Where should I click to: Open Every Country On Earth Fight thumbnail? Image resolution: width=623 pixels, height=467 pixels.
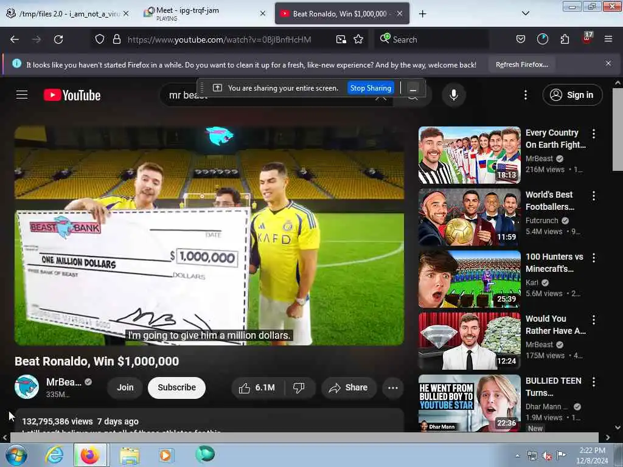[469, 155]
